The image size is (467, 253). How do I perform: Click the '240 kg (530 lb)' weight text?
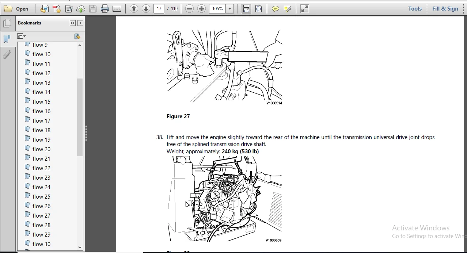pos(240,151)
